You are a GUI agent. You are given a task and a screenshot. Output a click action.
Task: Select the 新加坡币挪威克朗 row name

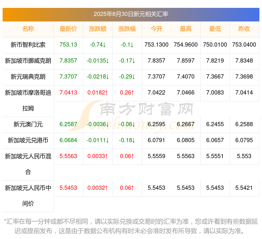pos(28,61)
